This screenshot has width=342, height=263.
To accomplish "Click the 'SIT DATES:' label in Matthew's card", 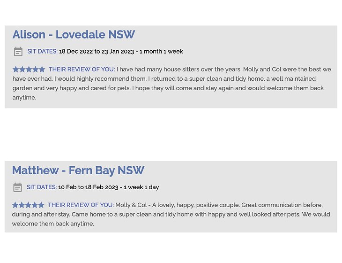I will coord(42,187).
